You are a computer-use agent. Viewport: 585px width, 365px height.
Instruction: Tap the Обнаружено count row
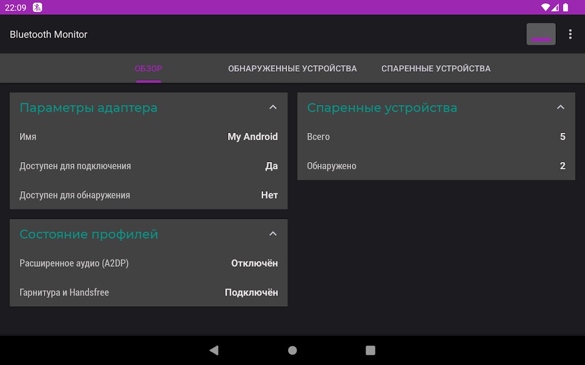(436, 166)
